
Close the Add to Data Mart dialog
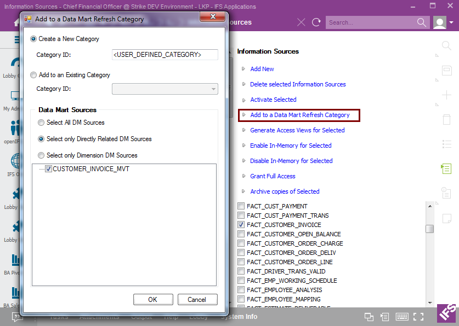tap(213, 16)
